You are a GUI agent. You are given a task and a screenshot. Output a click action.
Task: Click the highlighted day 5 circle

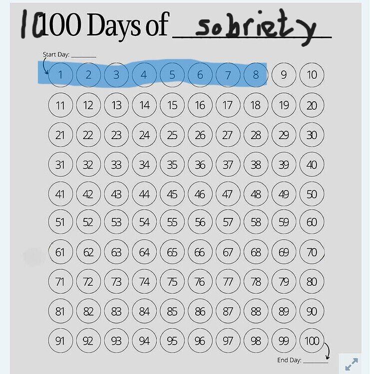[x=172, y=75]
